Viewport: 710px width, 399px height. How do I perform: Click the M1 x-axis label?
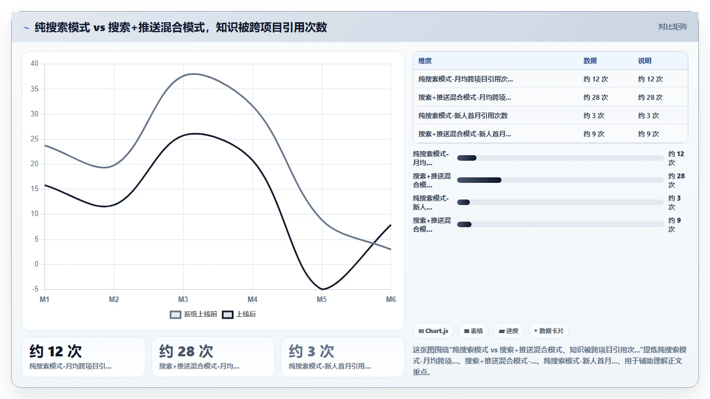(x=44, y=299)
